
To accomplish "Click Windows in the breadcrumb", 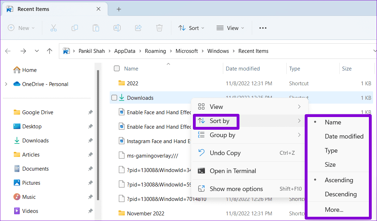I will point(218,51).
